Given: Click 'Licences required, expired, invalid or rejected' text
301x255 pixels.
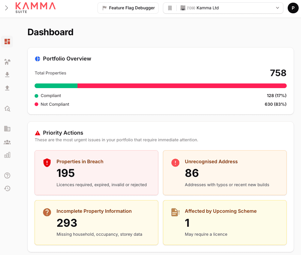Looking at the screenshot, I should pos(101,185).
